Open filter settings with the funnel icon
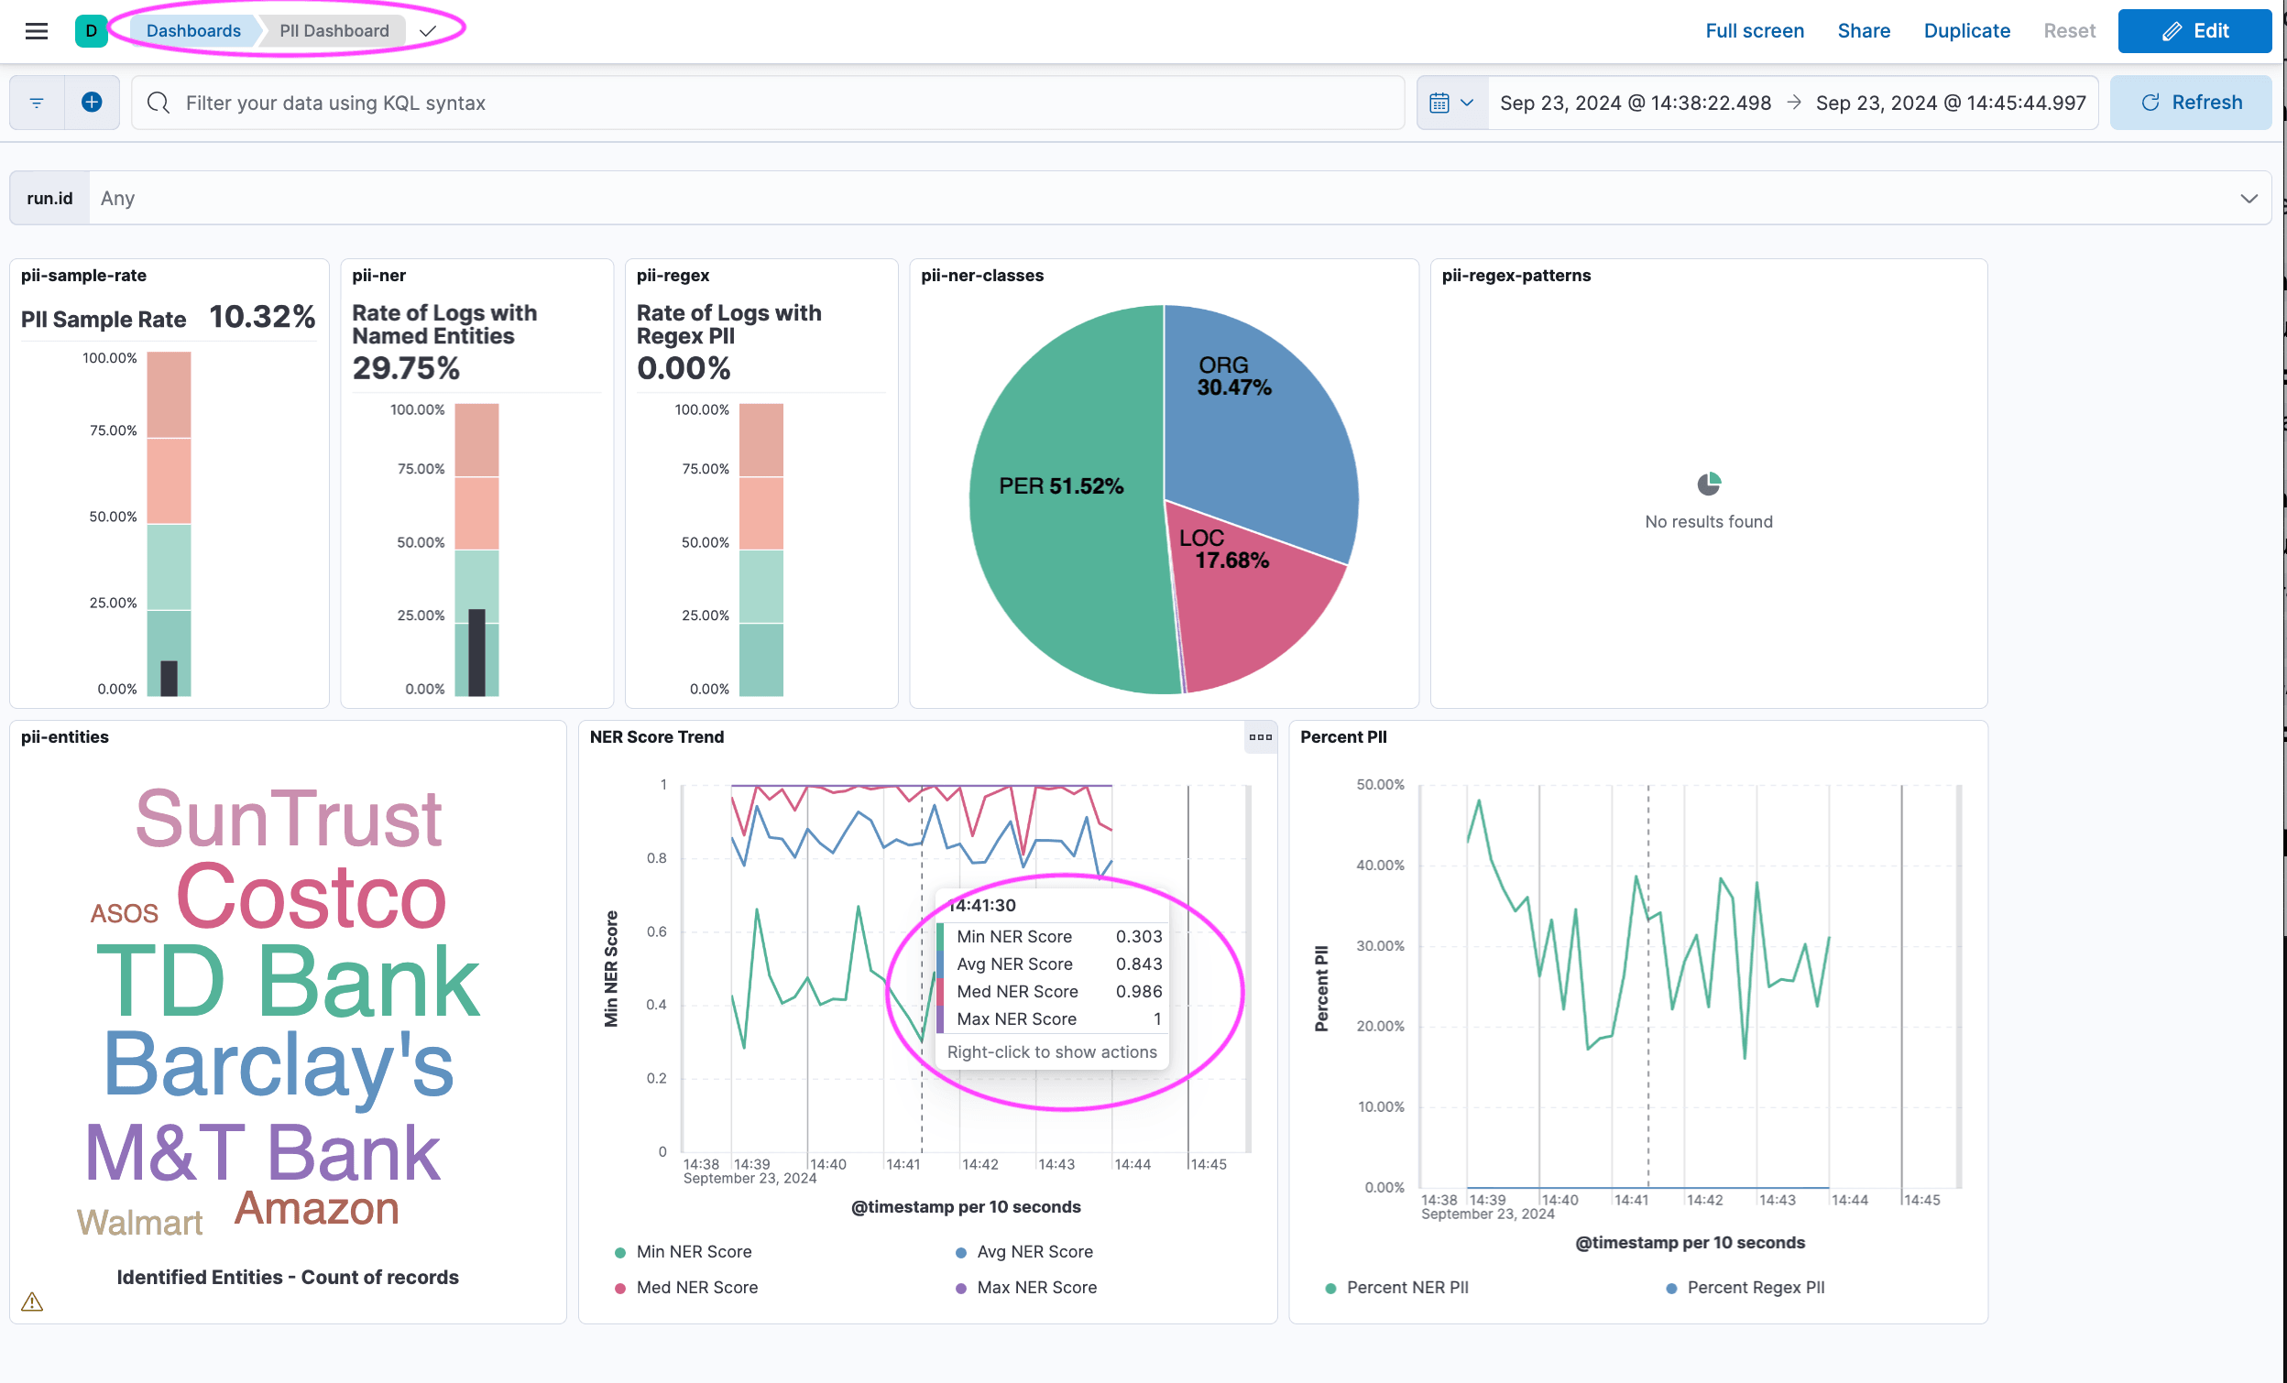 (37, 102)
